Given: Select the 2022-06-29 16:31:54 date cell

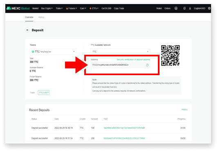Looking at the screenshot, I should [63, 138].
